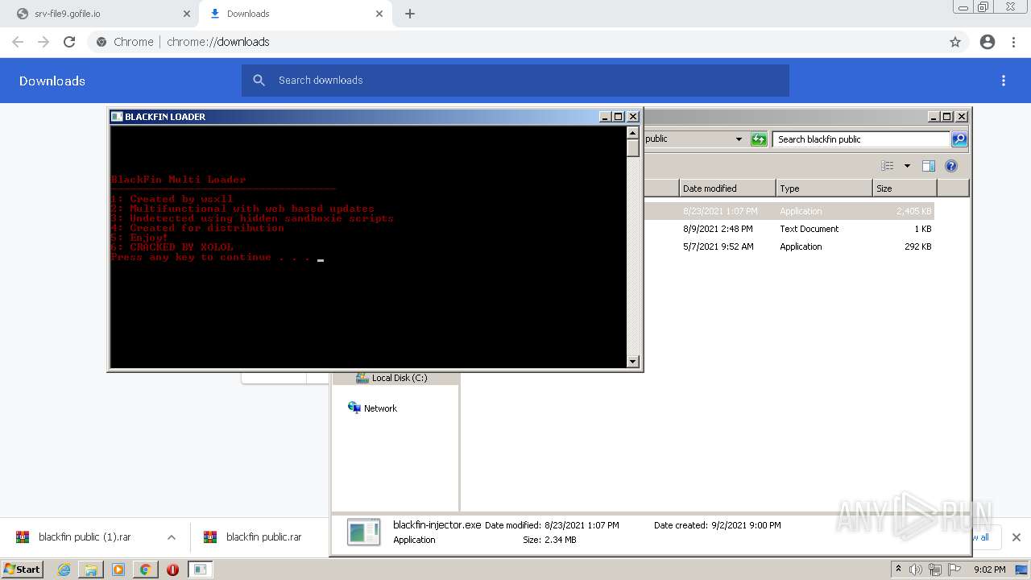
Task: Select the row modified 8/23/2021 1:07 PM
Action: click(789, 211)
